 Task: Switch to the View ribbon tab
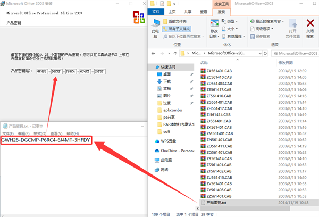pyautogui.click(x=204, y=12)
